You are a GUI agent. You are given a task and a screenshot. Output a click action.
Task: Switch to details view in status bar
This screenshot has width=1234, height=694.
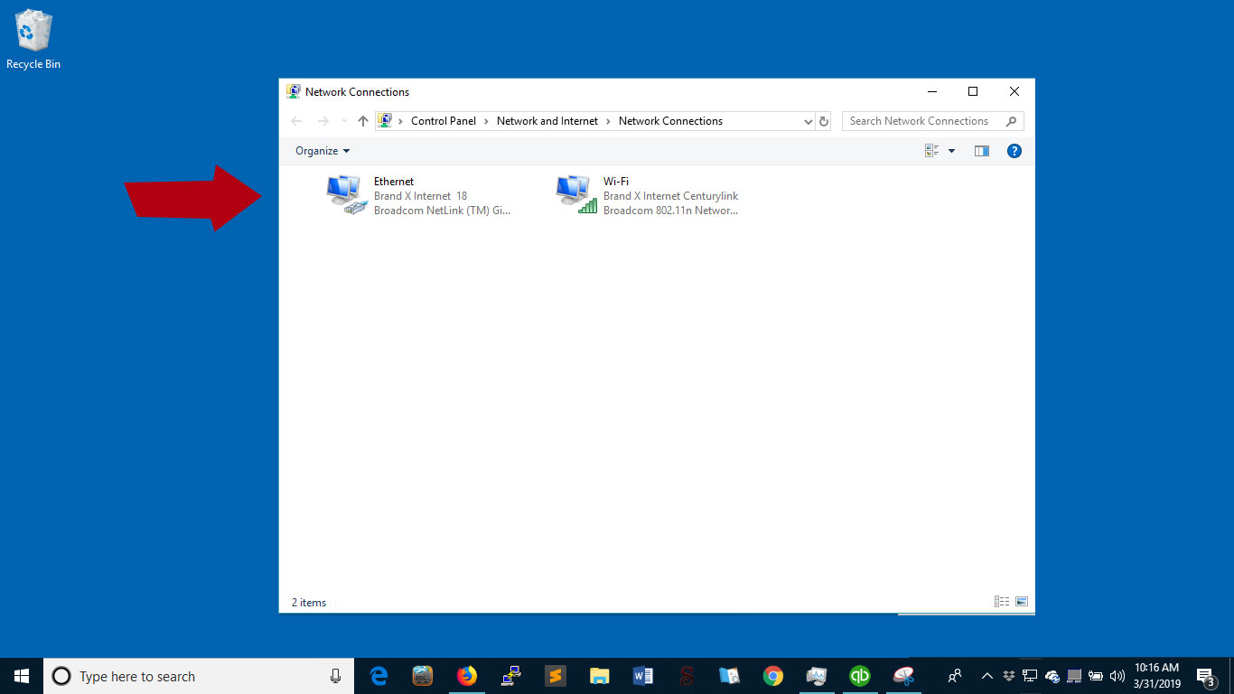pos(1002,602)
